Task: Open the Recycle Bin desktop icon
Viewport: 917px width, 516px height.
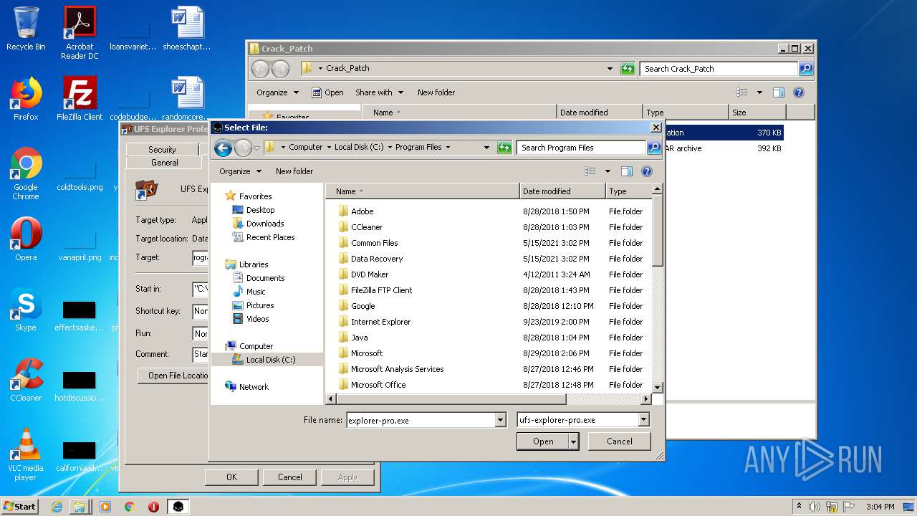Action: pyautogui.click(x=26, y=29)
